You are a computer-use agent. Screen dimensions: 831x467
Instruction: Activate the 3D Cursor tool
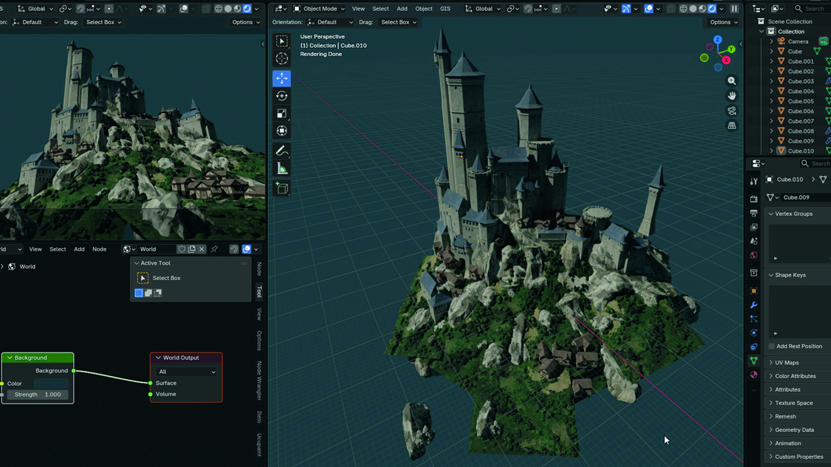(282, 58)
